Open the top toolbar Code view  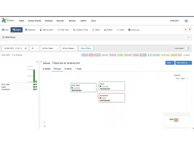(x=120, y=30)
